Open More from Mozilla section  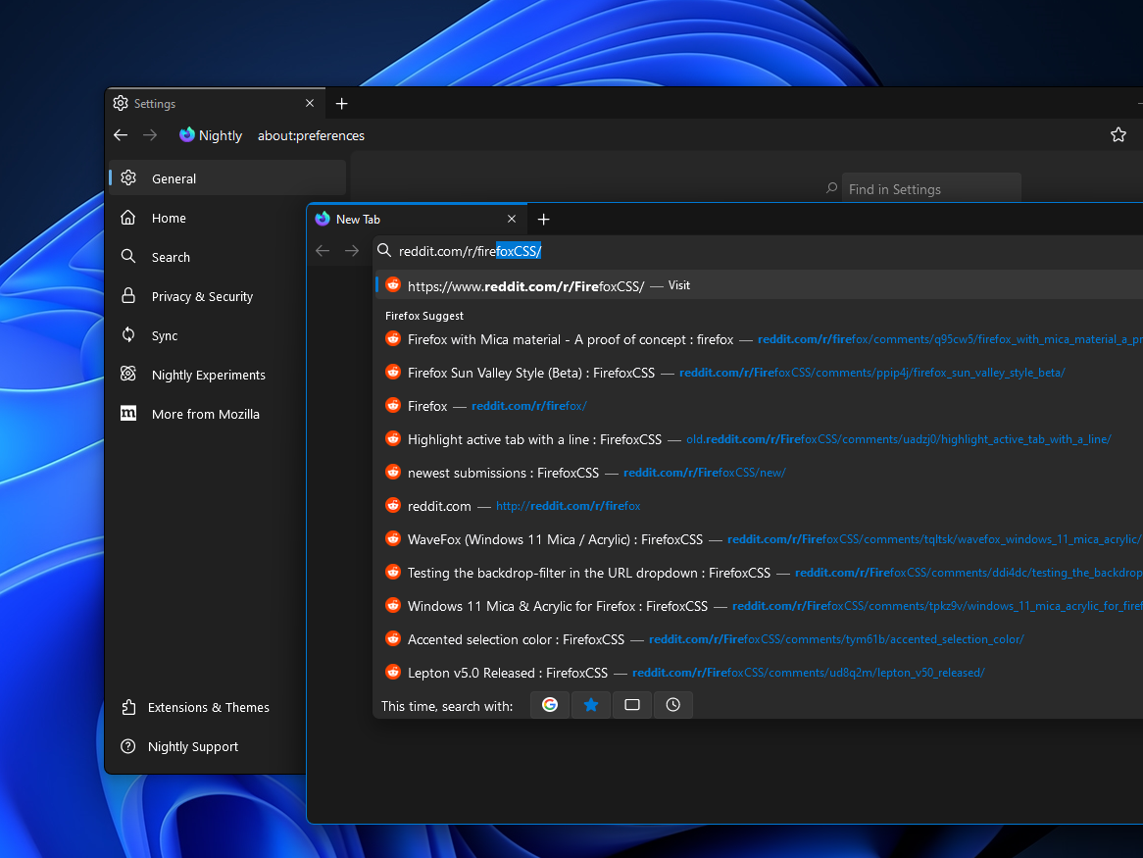point(203,414)
